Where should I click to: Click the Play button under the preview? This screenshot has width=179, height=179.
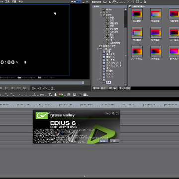pyautogui.click(x=7, y=88)
